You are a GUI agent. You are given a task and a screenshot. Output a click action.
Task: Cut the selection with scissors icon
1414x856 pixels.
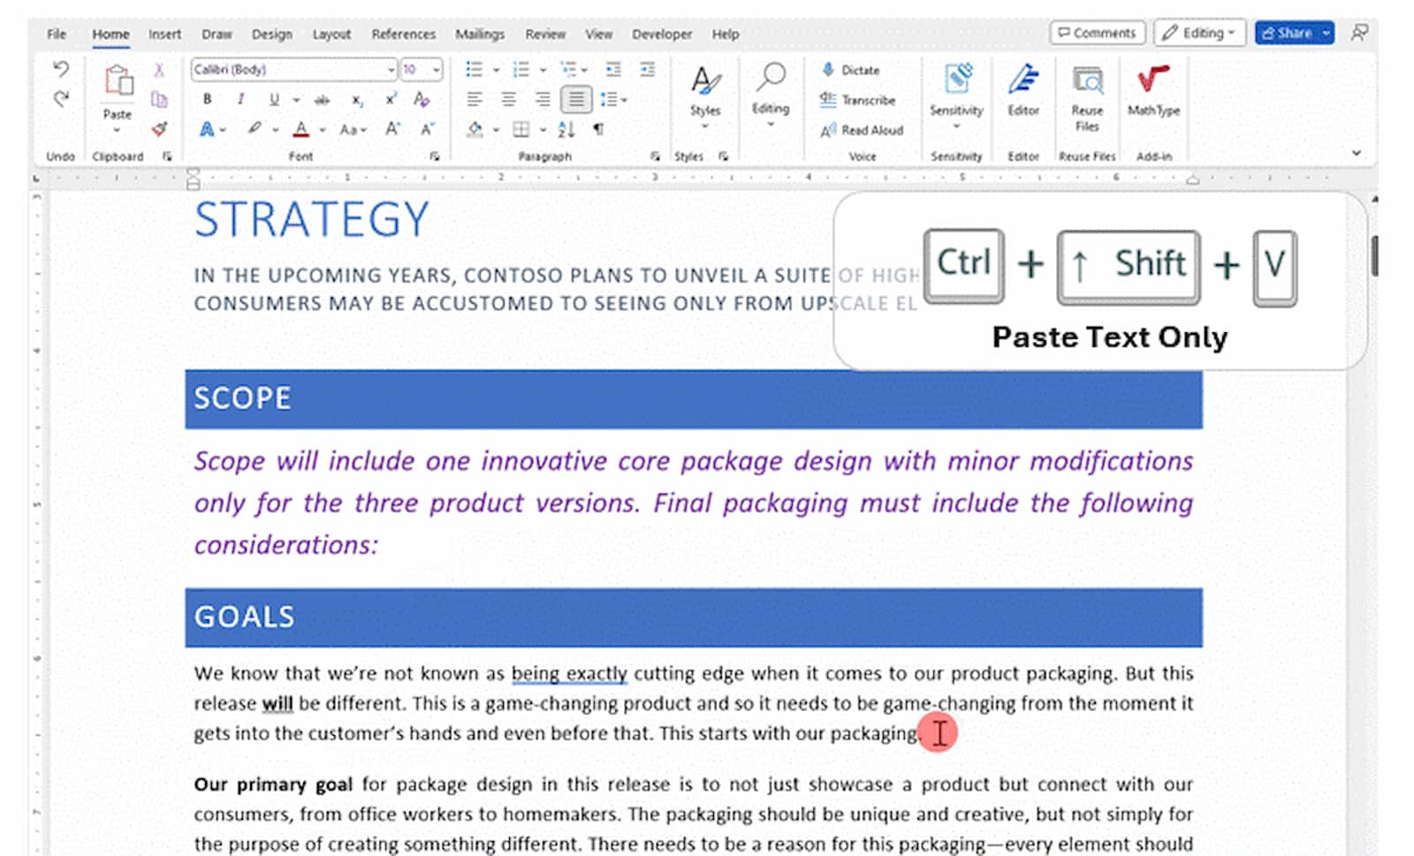pos(159,70)
